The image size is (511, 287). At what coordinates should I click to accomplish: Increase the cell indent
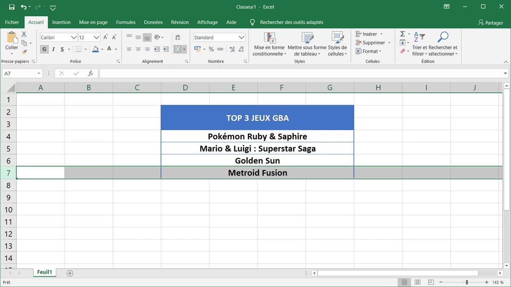(166, 49)
